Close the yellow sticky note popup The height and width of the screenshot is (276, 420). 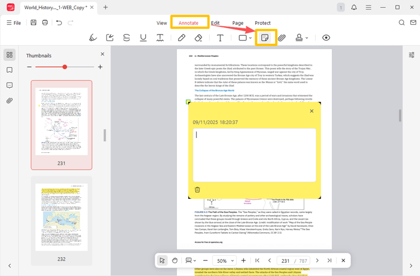coord(311,111)
